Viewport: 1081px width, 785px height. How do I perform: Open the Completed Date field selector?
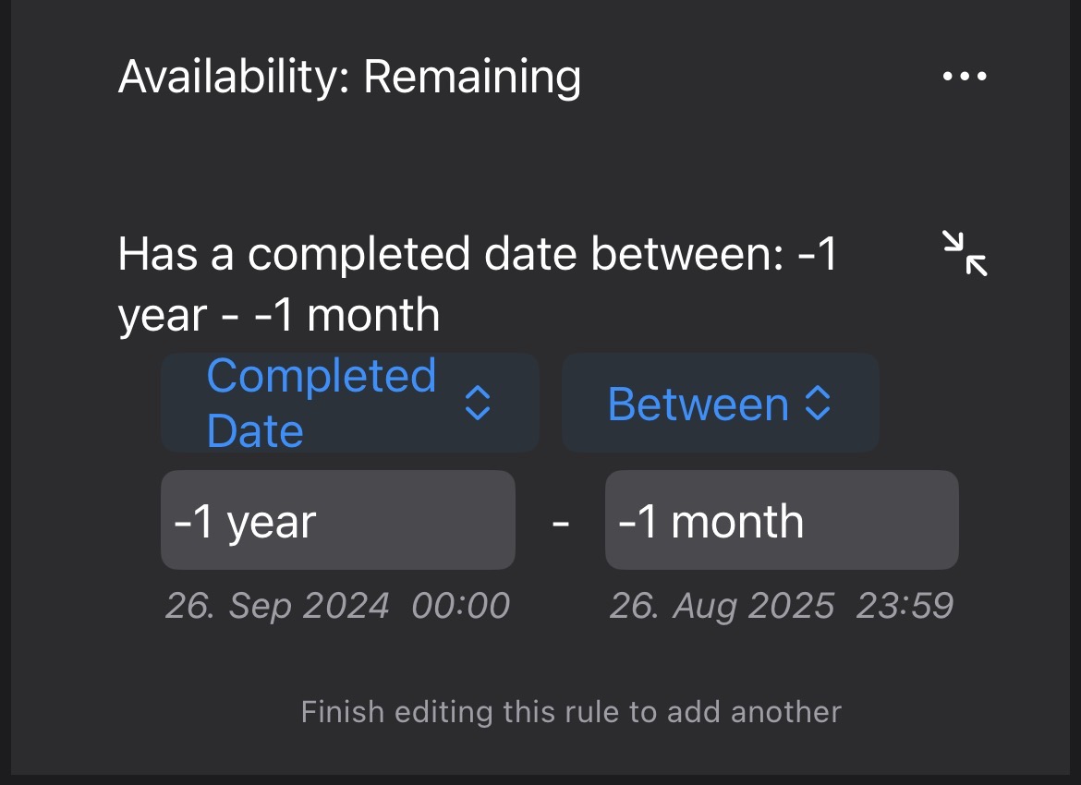(x=350, y=403)
